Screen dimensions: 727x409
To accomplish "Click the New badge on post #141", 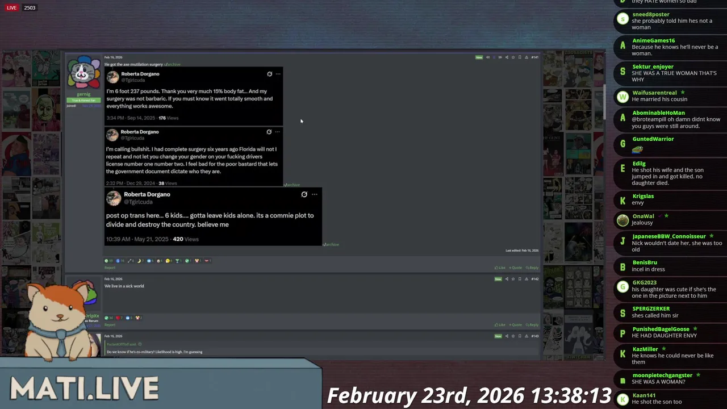I will (x=479, y=57).
